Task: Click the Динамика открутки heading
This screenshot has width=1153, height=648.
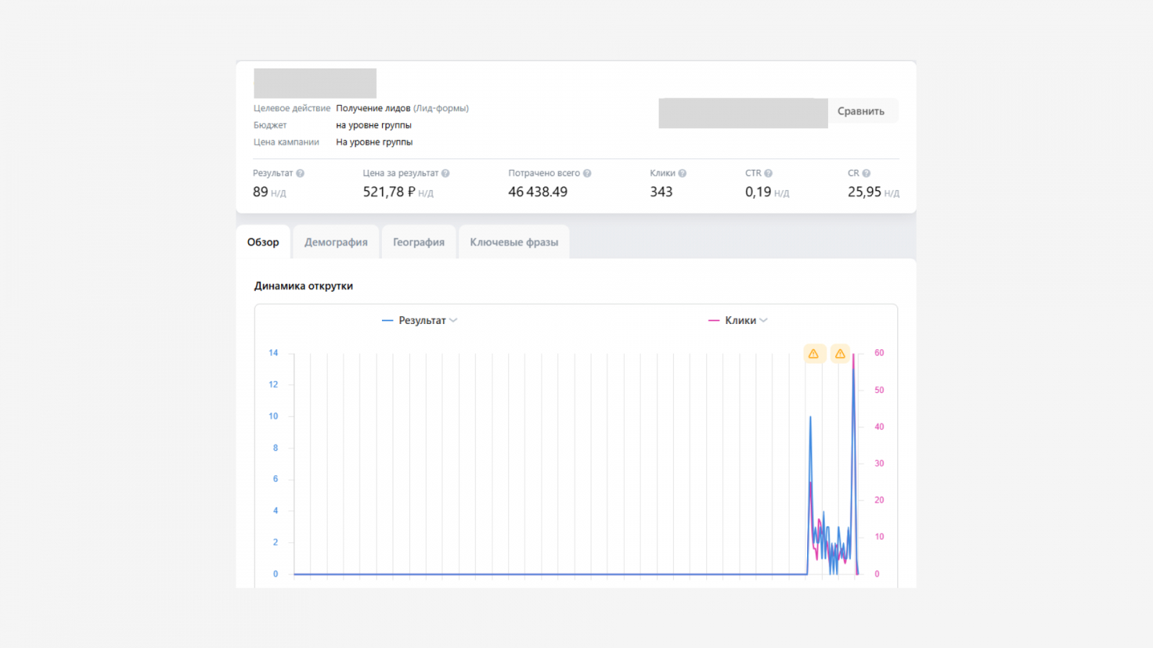Action: pos(303,286)
